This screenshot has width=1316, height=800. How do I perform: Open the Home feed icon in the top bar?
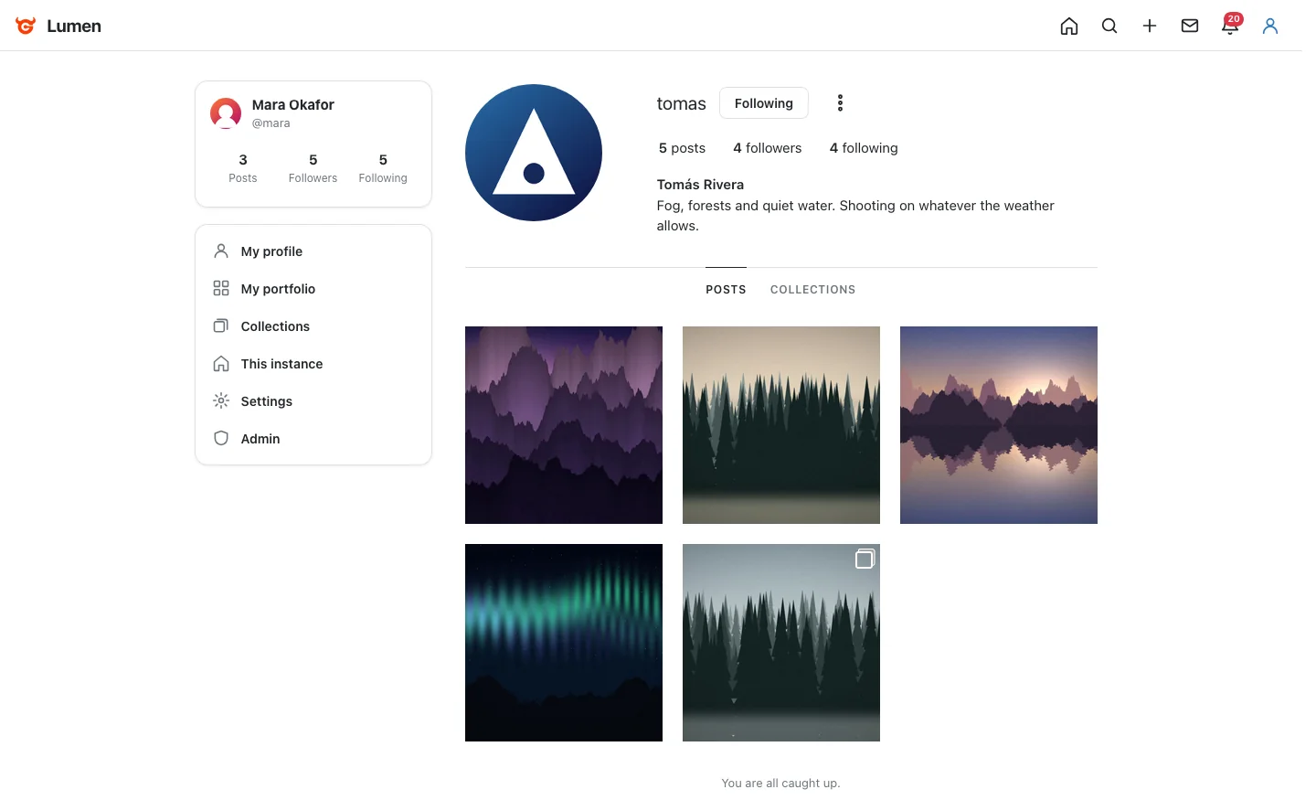tap(1069, 26)
